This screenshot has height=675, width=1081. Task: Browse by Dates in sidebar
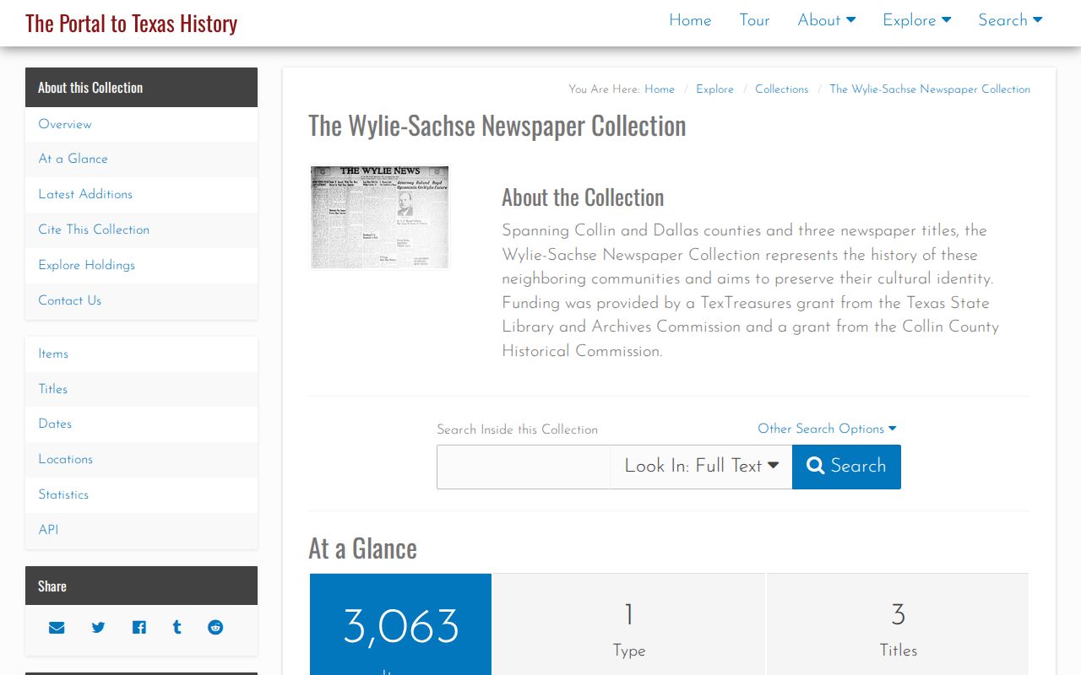pyautogui.click(x=142, y=424)
